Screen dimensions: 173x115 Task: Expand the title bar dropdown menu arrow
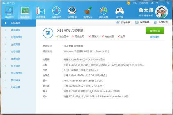(x=157, y=3)
